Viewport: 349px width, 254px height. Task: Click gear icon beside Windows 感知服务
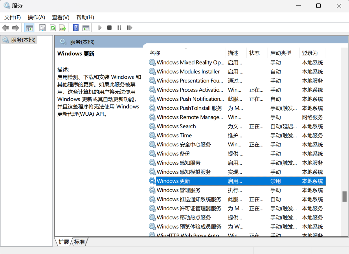[152, 163]
